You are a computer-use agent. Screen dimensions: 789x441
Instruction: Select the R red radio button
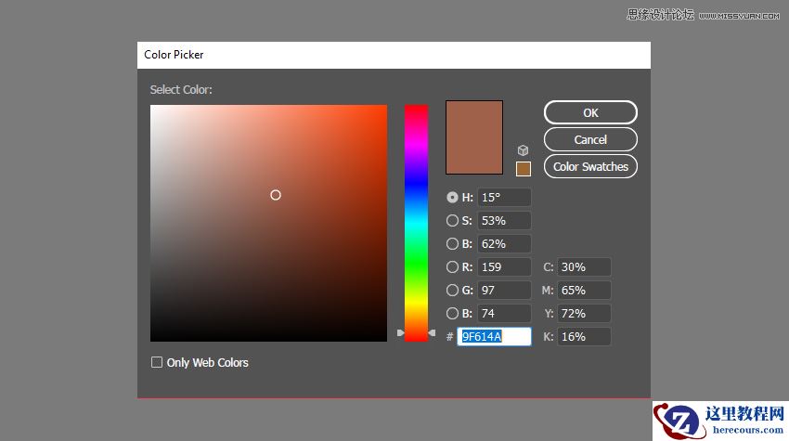click(452, 267)
